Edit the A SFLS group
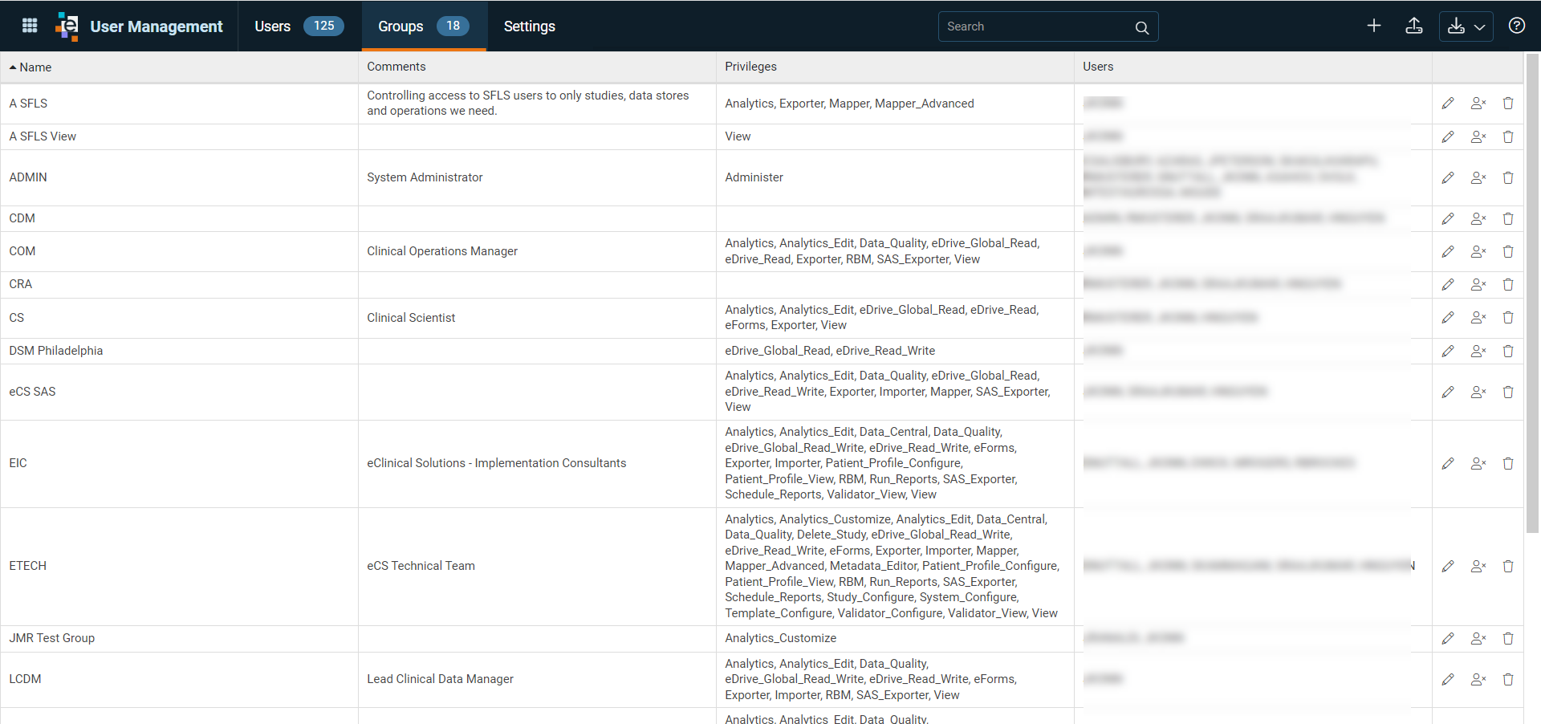1541x724 pixels. coord(1448,104)
